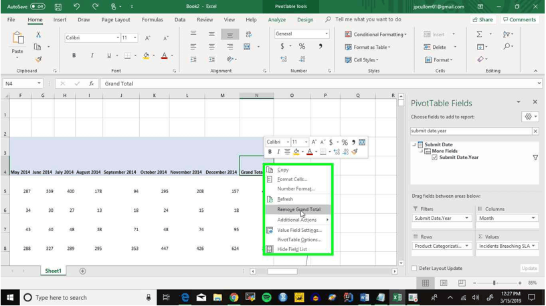Viewport: 546px width, 306px height.
Task: Undo the last action
Action: pos(76,7)
